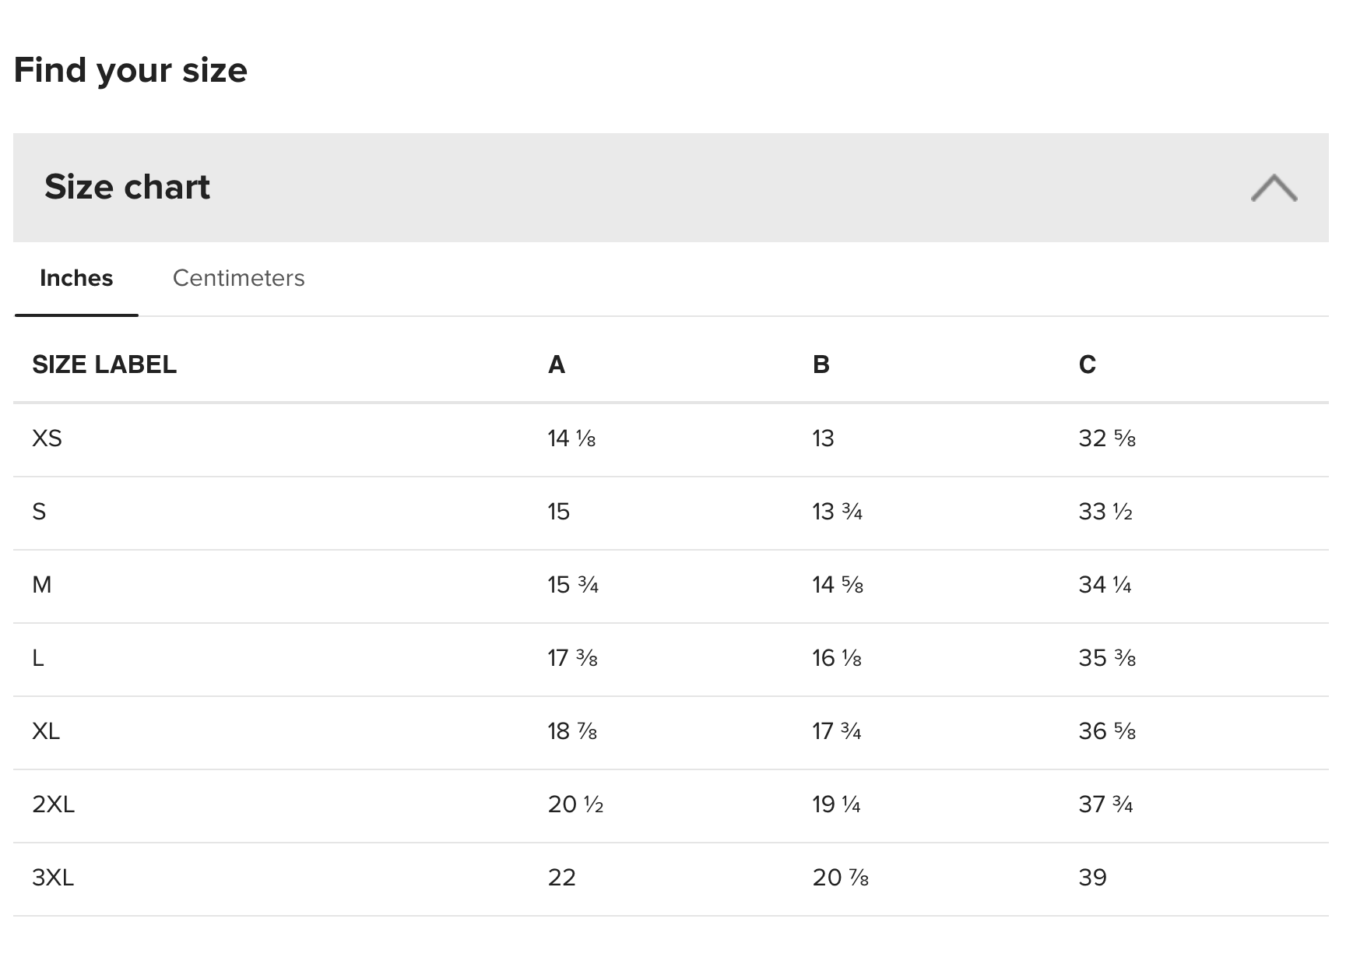Click column header C

[1088, 364]
